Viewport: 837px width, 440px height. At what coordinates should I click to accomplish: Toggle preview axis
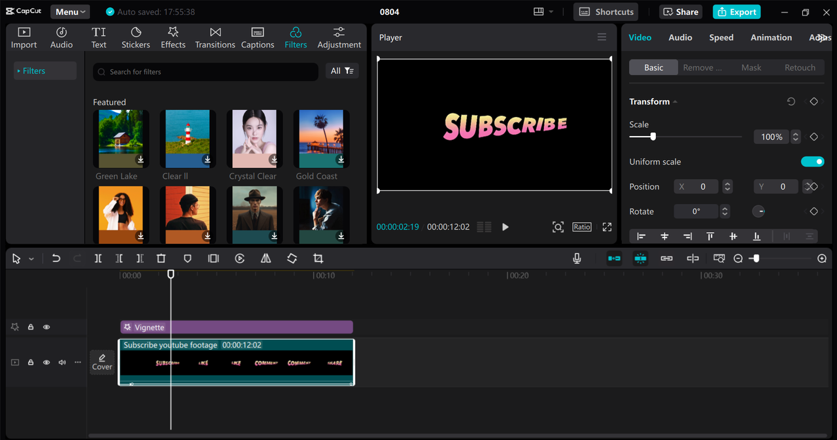692,259
